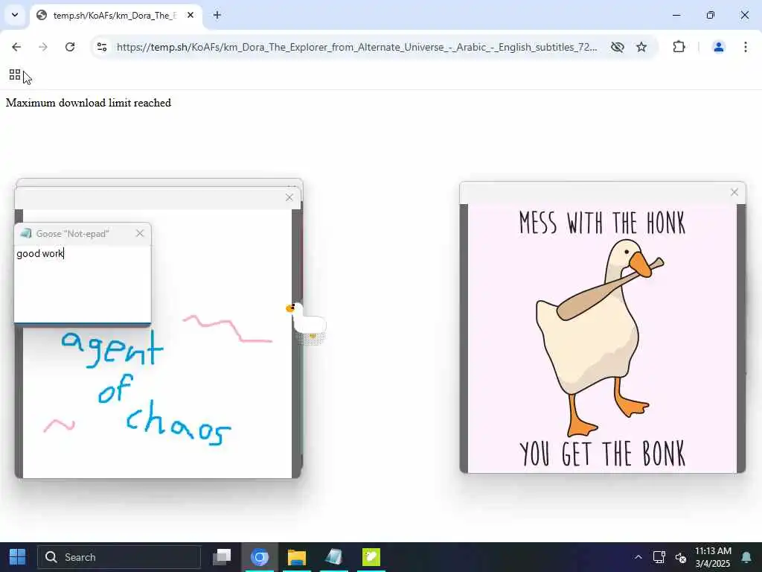
Task: Click the crossed-out eye icon in address bar
Action: 617,47
